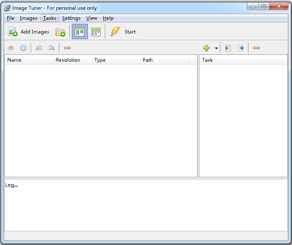
Task: Switch to the thumbnails grid view
Action: (x=96, y=32)
